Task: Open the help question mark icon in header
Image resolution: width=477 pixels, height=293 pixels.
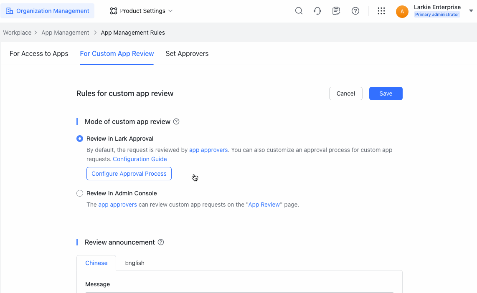Action: click(x=355, y=11)
